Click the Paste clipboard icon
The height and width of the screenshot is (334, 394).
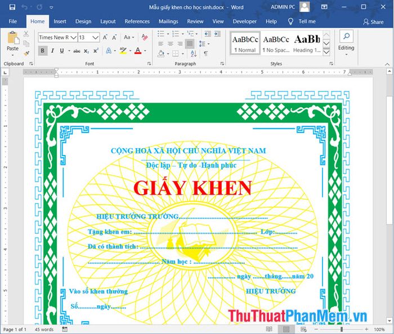coord(13,38)
